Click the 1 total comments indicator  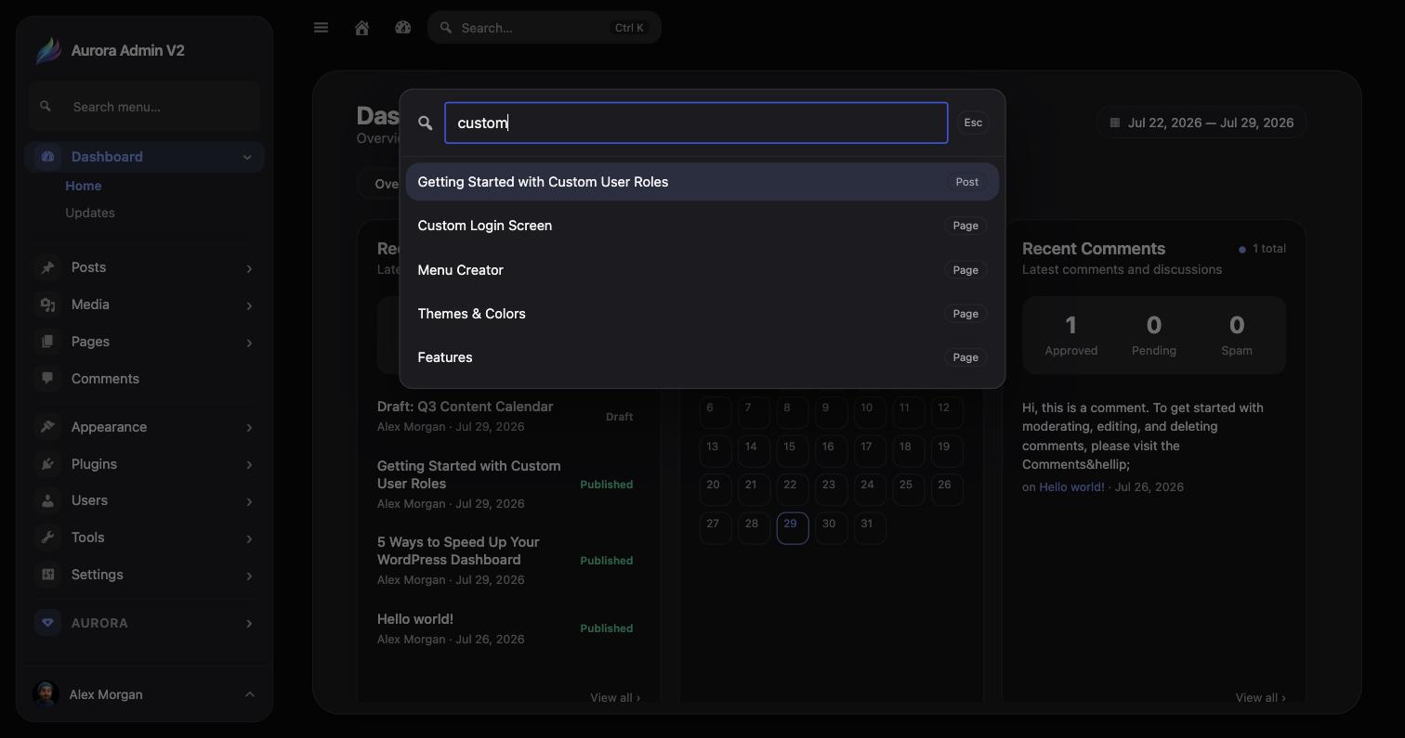(x=1262, y=249)
